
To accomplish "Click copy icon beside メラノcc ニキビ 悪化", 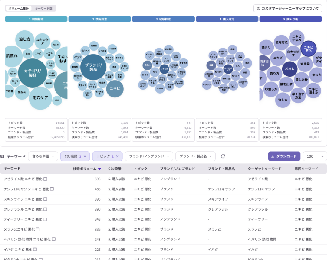I will click(x=38, y=229).
